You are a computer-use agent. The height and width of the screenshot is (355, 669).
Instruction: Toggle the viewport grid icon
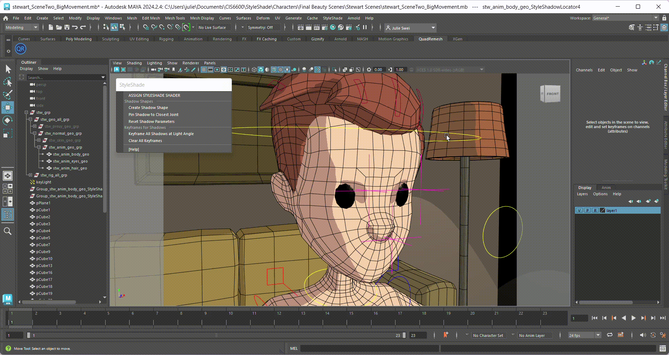(x=204, y=70)
